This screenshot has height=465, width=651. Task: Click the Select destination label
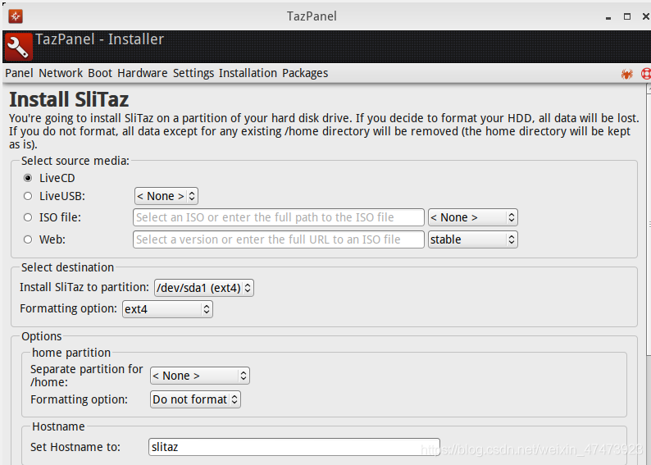click(67, 267)
